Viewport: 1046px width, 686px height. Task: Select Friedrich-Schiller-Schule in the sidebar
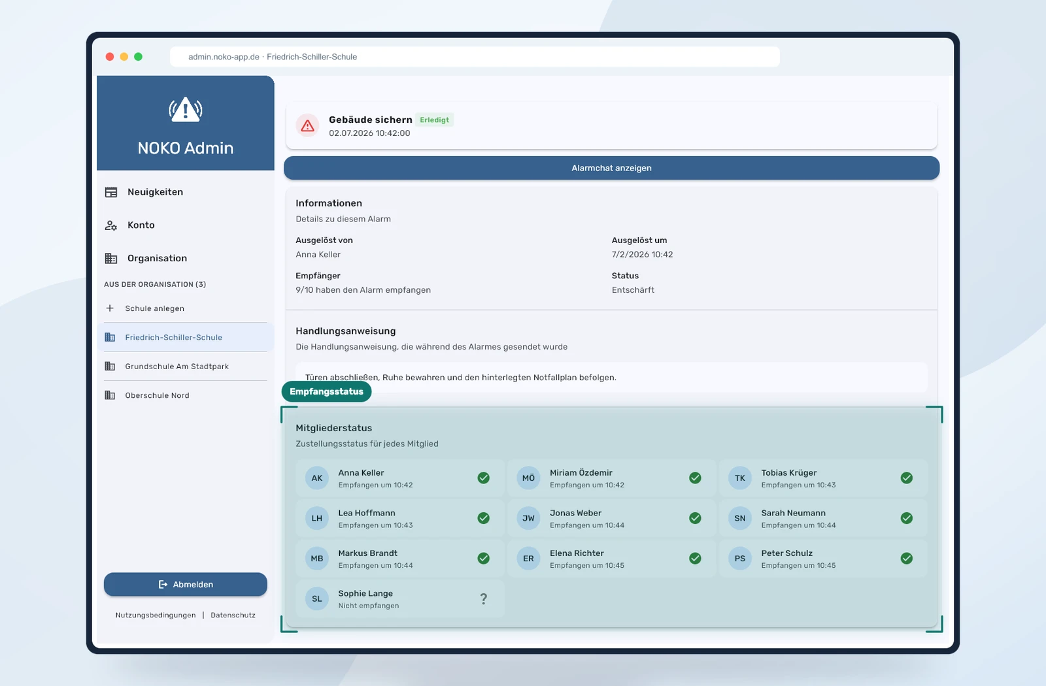pyautogui.click(x=186, y=337)
